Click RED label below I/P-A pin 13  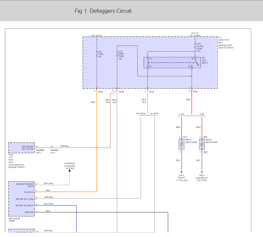188,100
